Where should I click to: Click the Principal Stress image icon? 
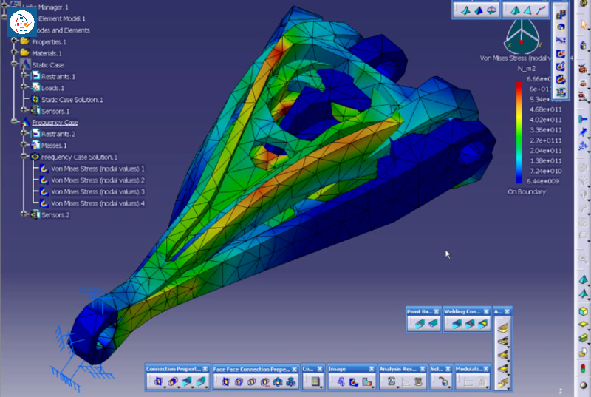click(x=561, y=53)
